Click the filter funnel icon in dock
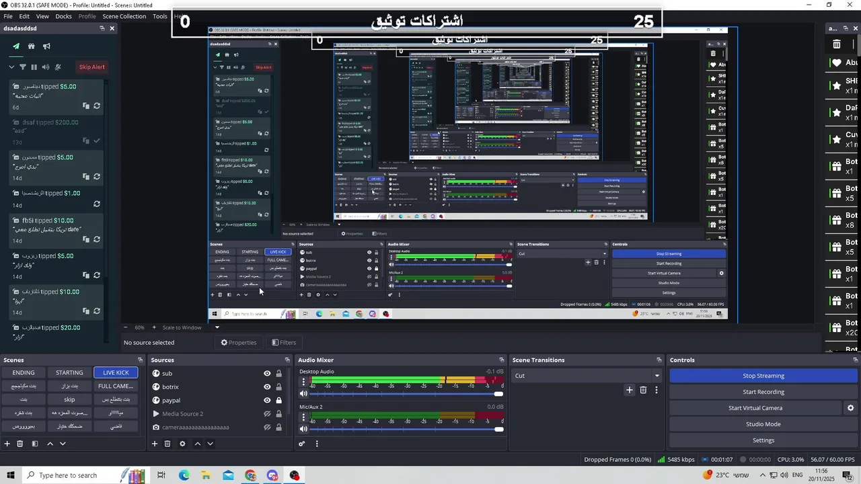The width and height of the screenshot is (861, 484). pyautogui.click(x=23, y=67)
